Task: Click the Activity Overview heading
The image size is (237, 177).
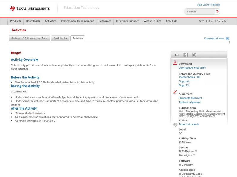Action: 24,60
